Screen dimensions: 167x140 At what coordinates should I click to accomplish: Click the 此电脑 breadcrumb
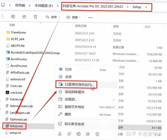coord(20,5)
